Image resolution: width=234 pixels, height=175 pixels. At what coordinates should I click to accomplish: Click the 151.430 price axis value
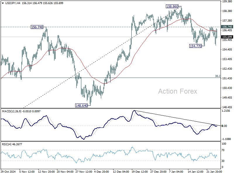[x=227, y=78]
